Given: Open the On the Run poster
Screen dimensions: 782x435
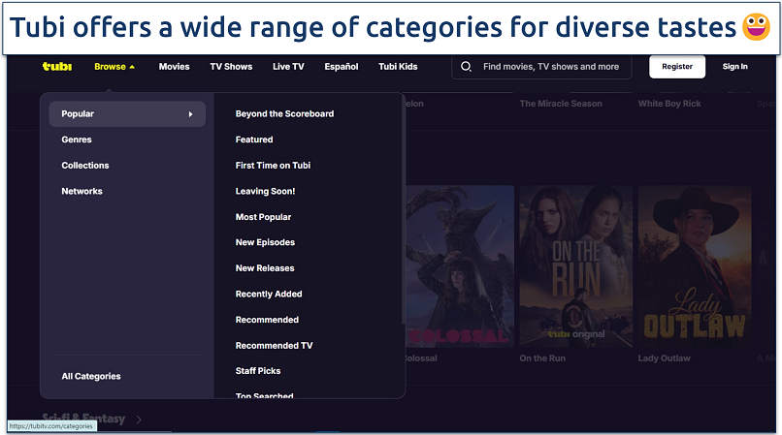Looking at the screenshot, I should pyautogui.click(x=576, y=266).
